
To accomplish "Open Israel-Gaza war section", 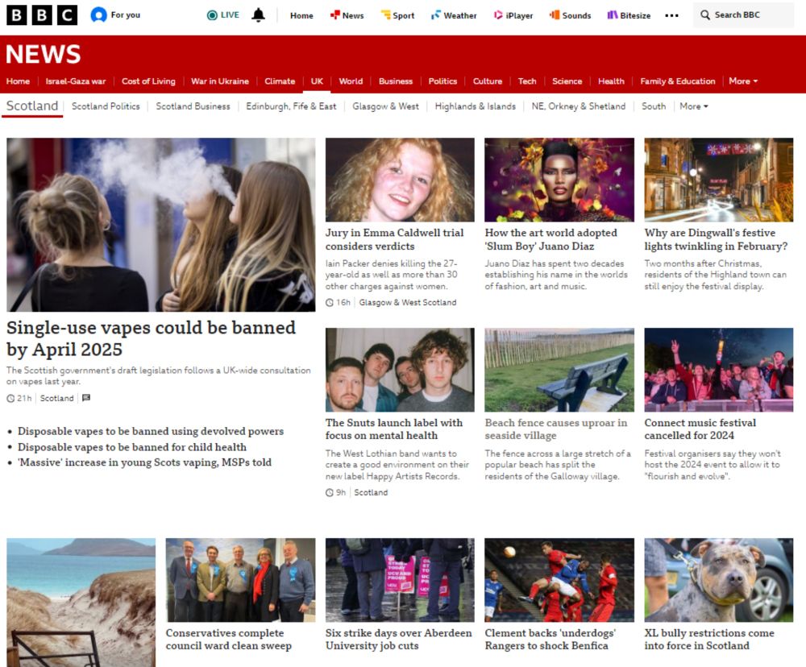I will click(76, 81).
